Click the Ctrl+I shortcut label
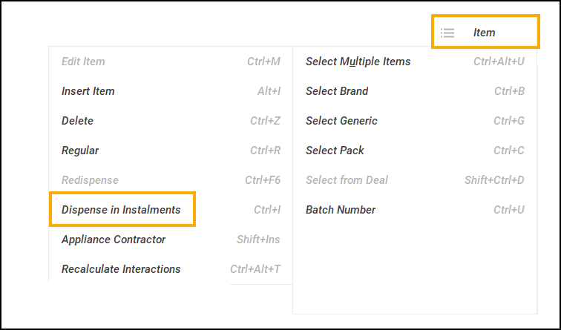This screenshot has width=561, height=330. point(267,210)
